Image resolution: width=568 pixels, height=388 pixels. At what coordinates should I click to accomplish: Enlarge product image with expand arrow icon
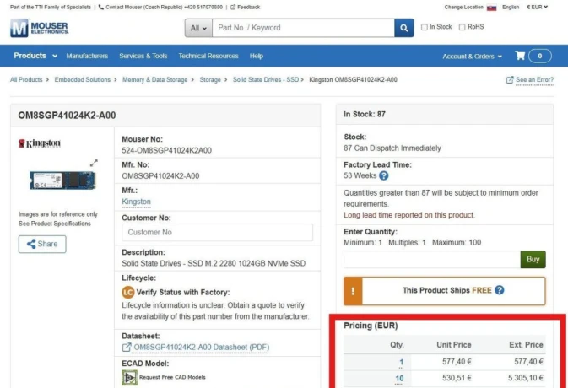coord(94,163)
